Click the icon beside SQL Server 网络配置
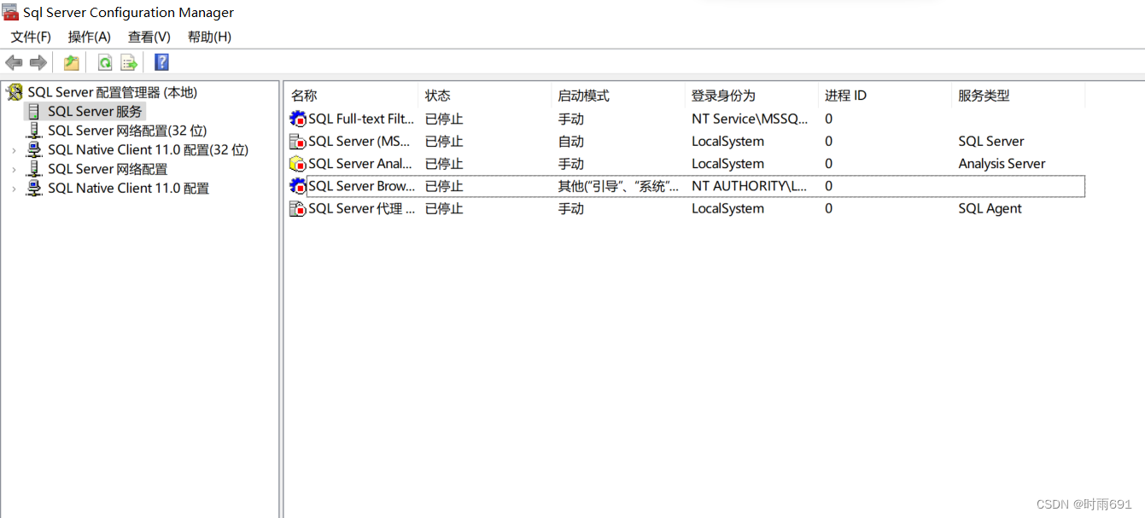The height and width of the screenshot is (518, 1145). point(34,169)
